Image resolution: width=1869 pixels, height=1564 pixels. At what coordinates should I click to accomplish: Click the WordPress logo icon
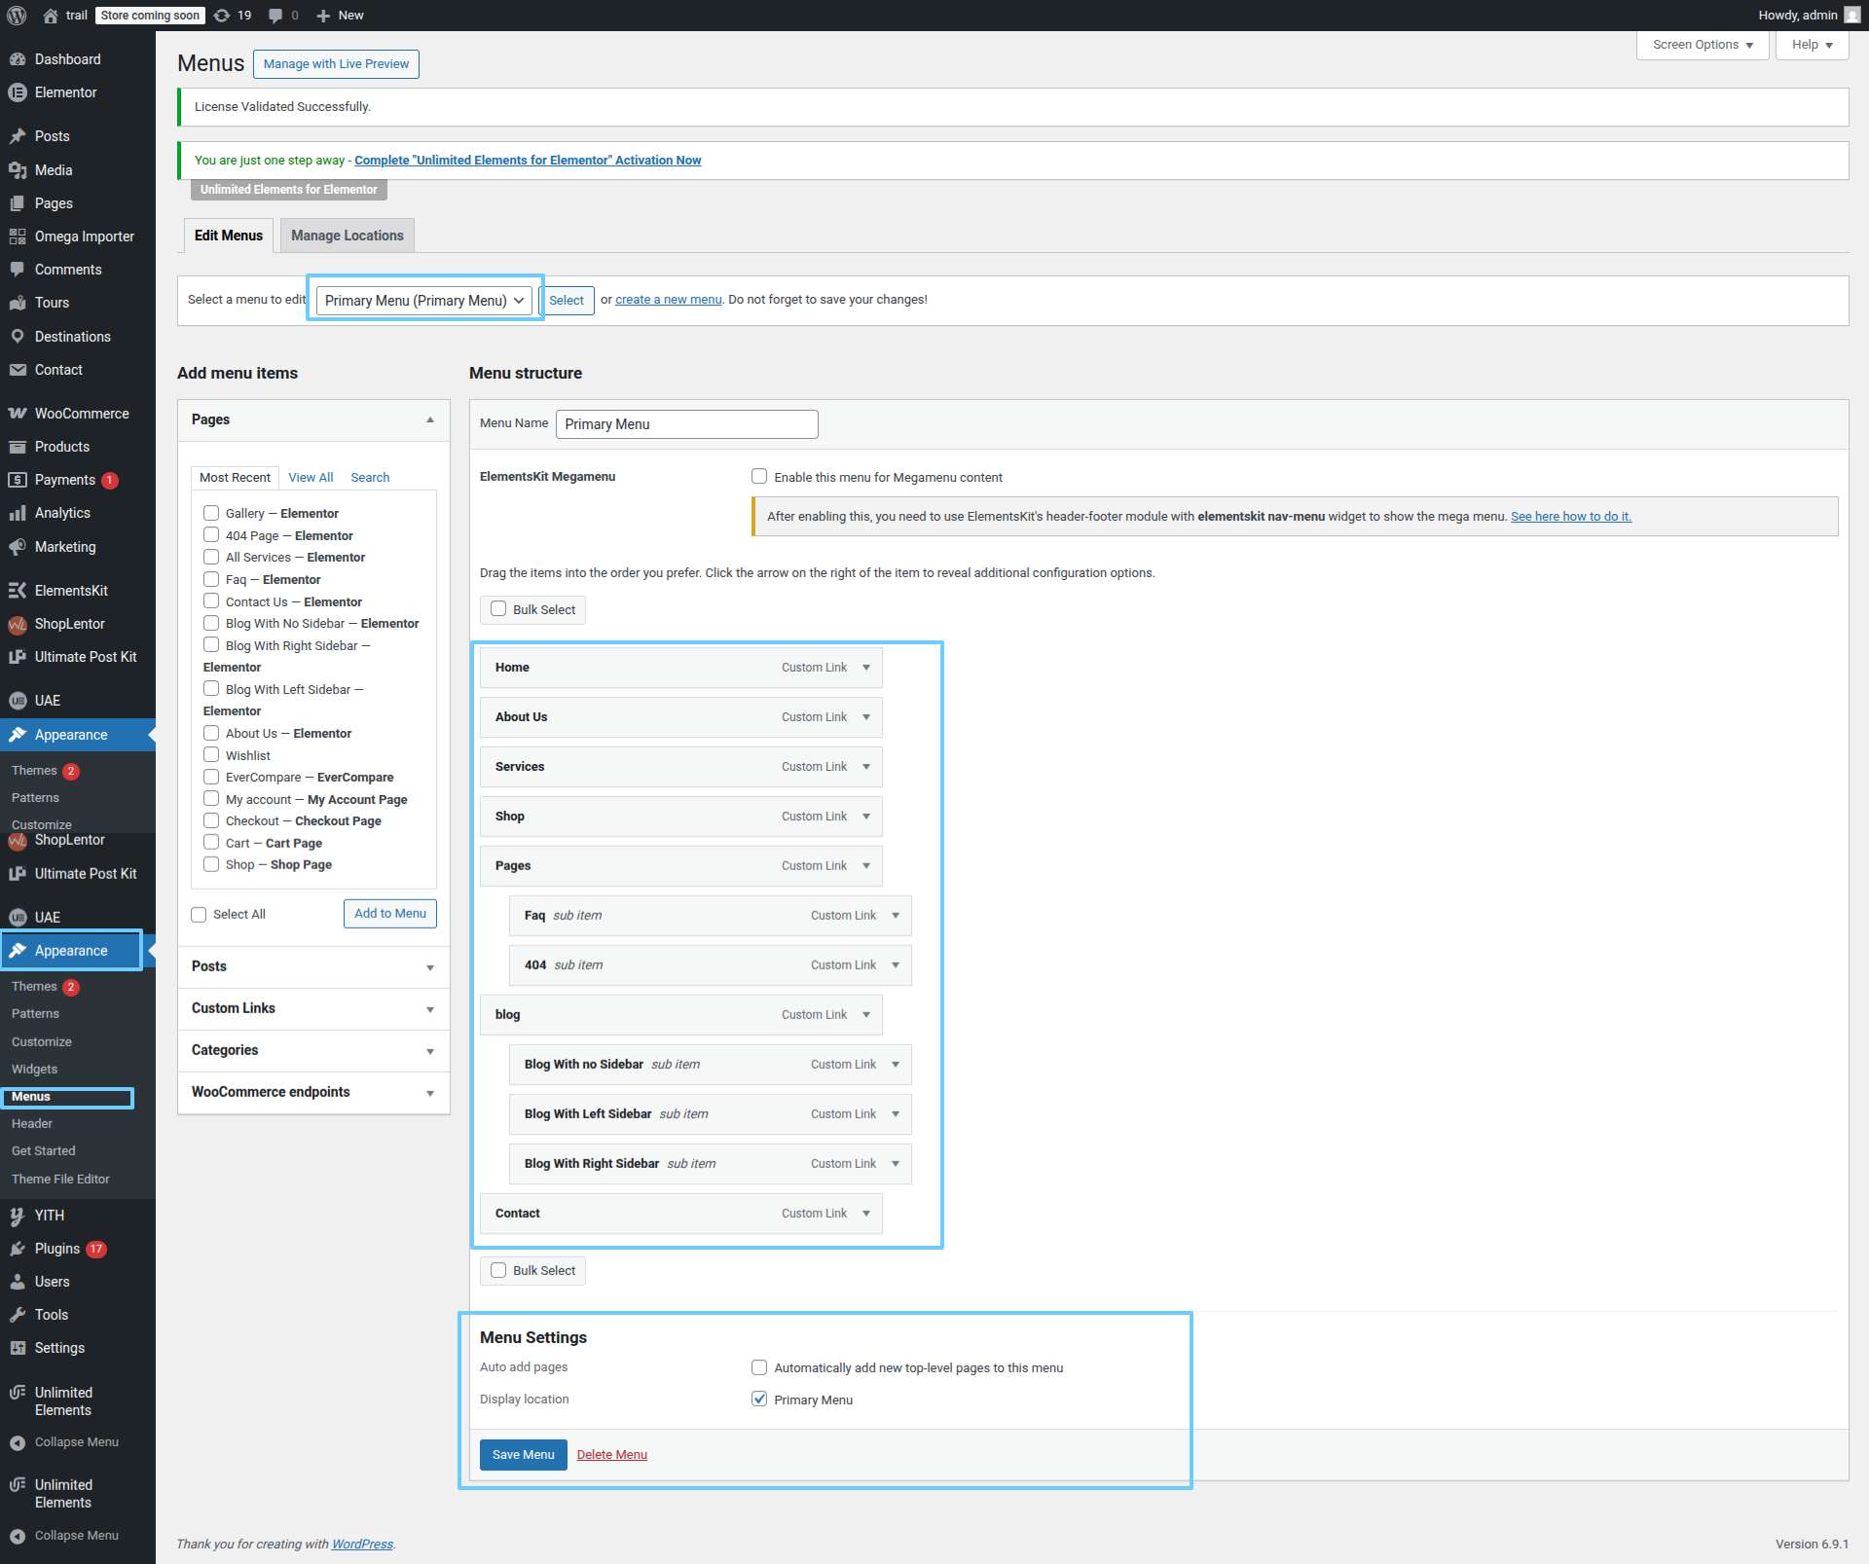(x=17, y=15)
